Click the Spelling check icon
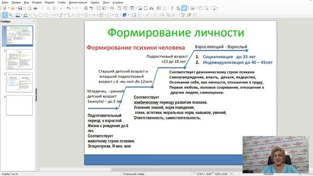The height and width of the screenshot is (176, 313). coord(91,8)
